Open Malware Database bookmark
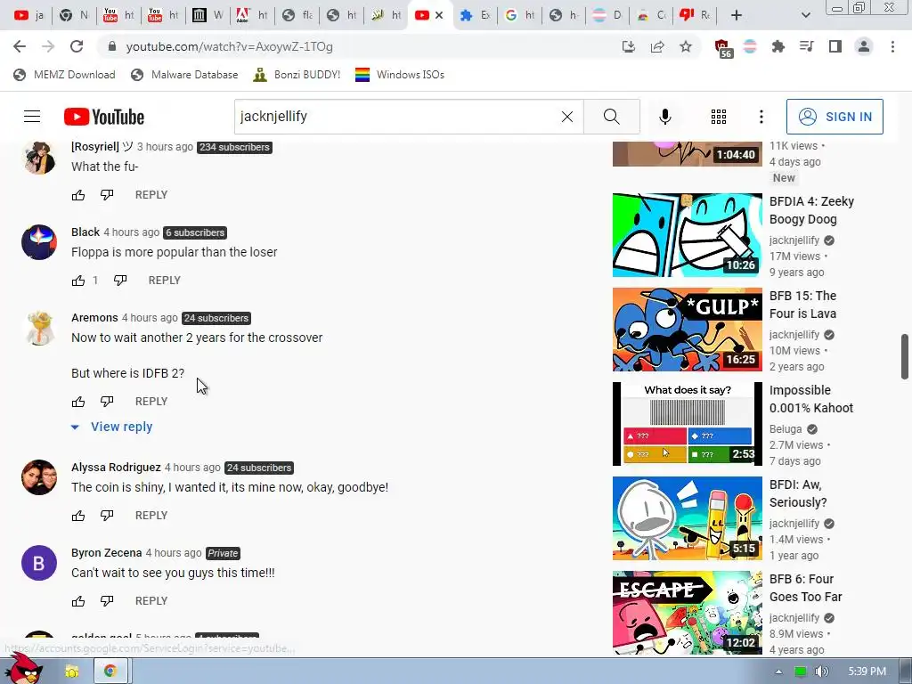The height and width of the screenshot is (684, 912). (184, 75)
